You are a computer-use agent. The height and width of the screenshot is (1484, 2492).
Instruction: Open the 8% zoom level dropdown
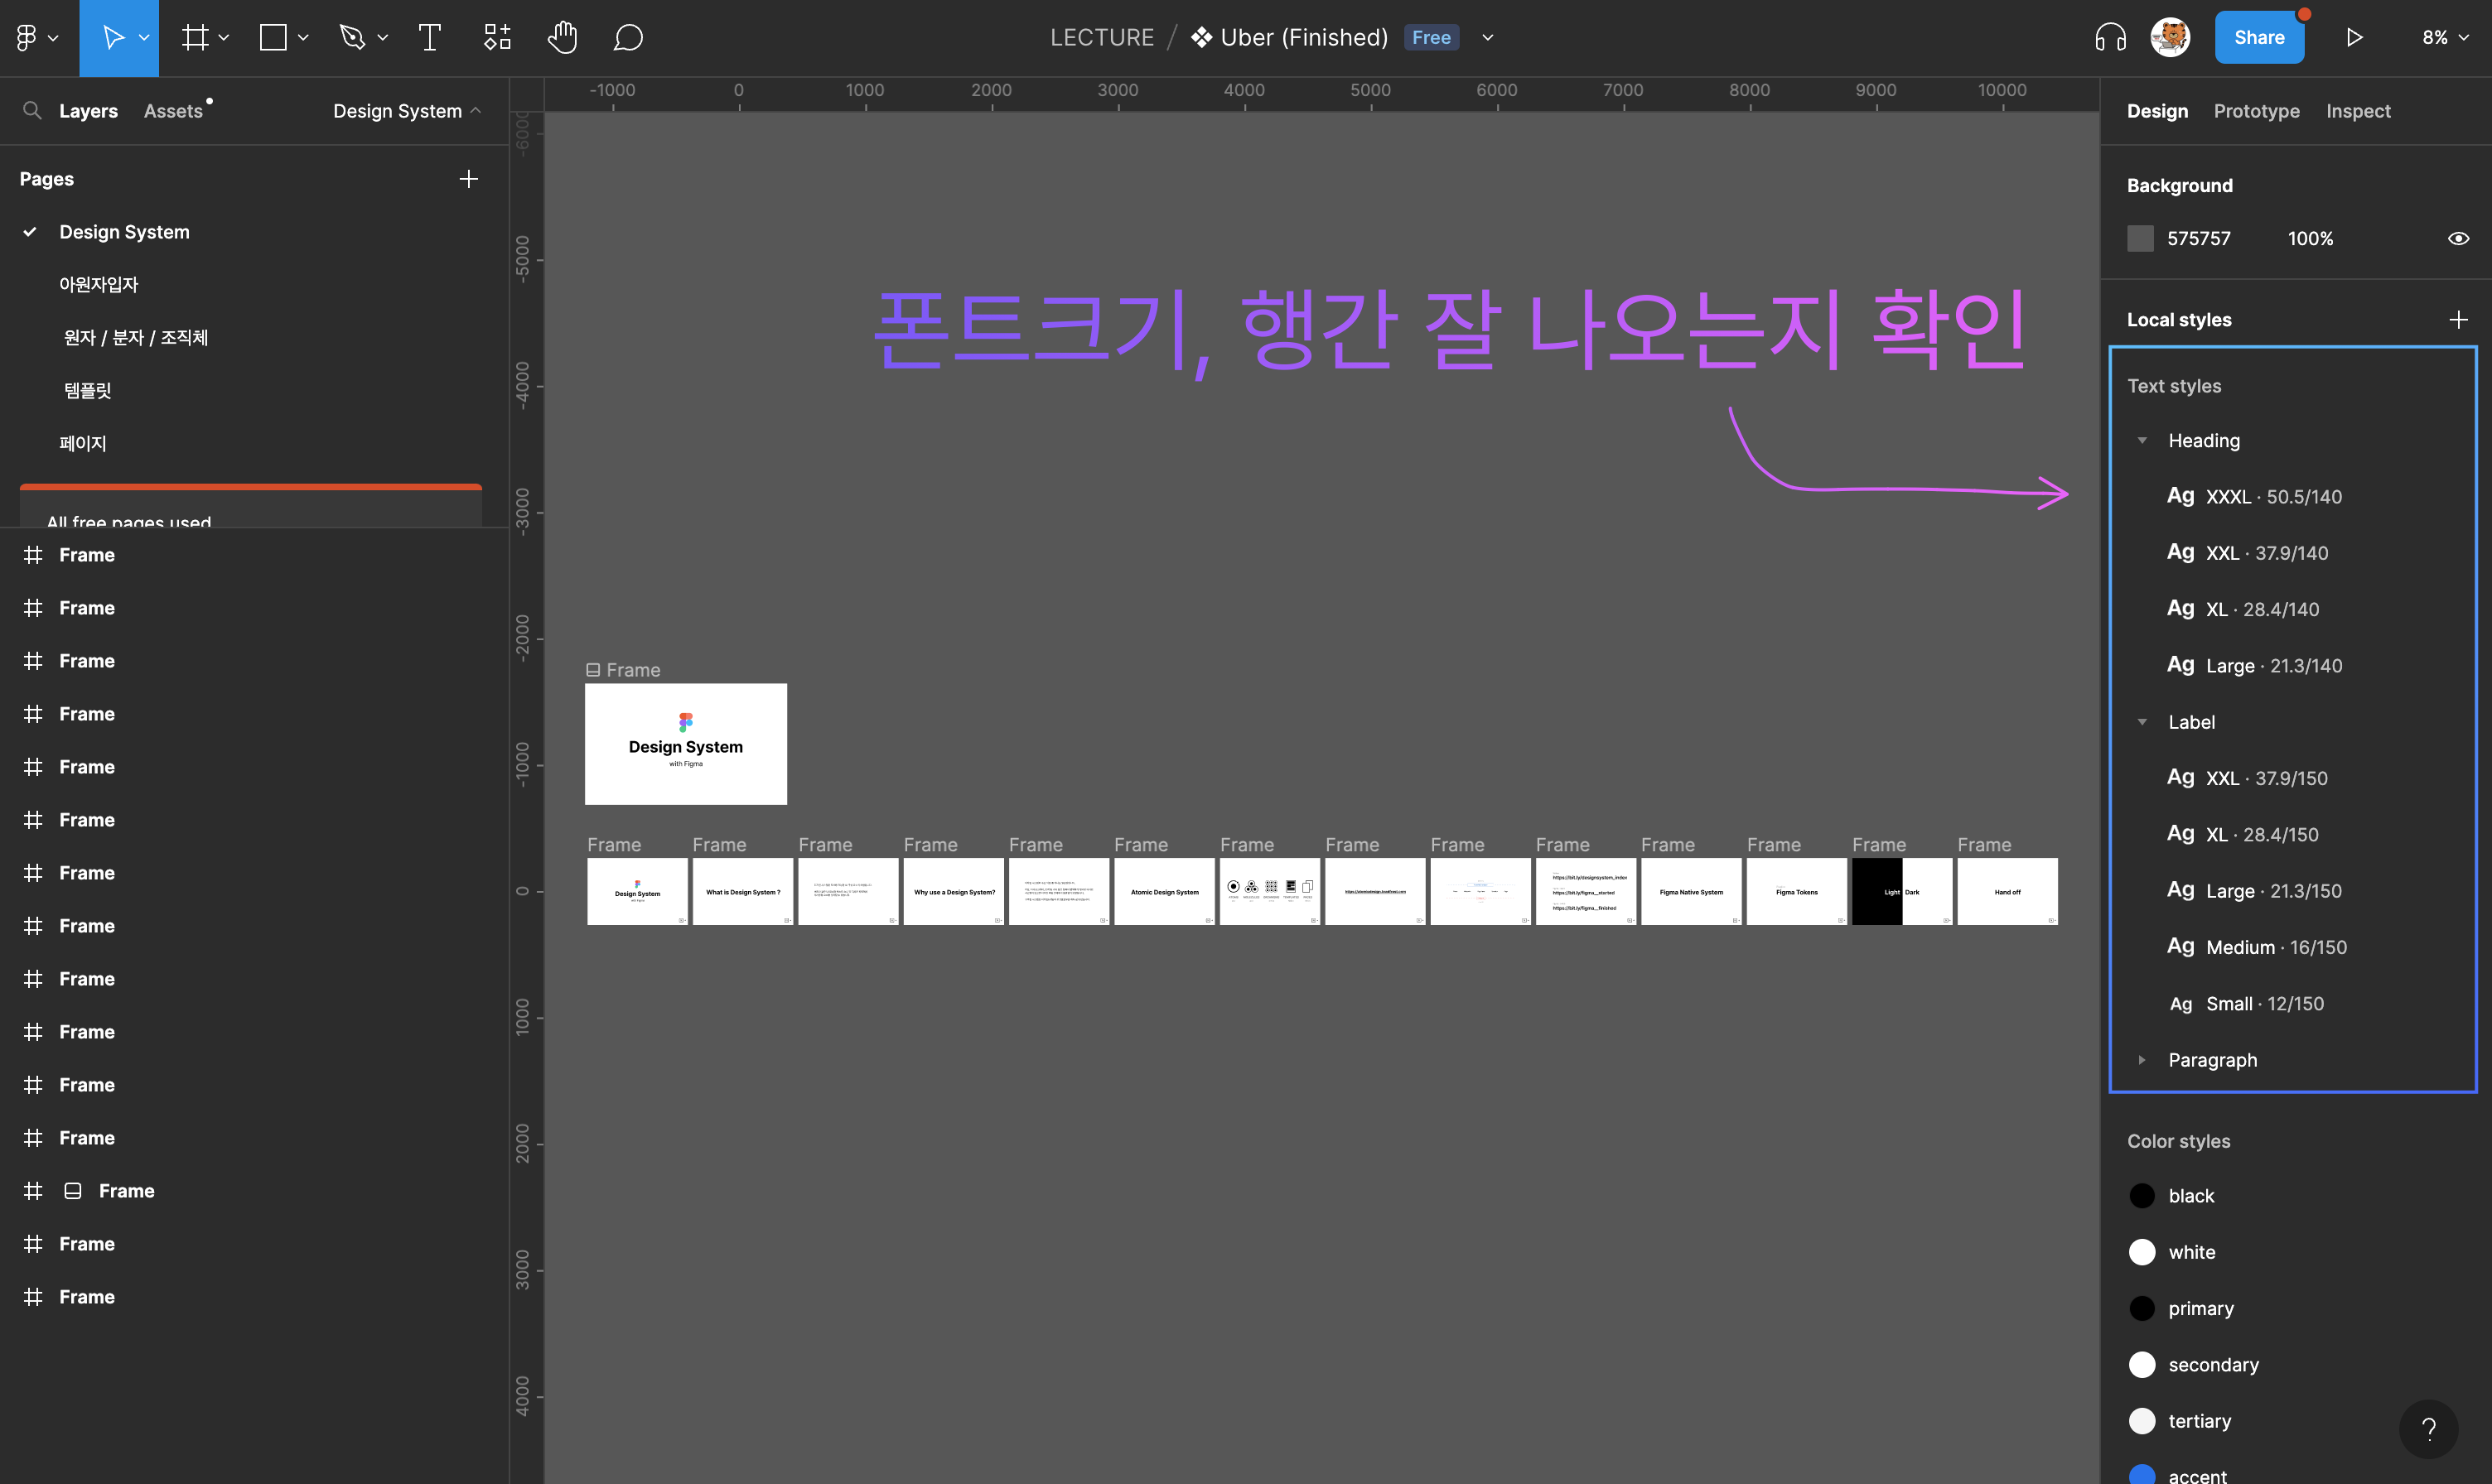coord(2445,38)
